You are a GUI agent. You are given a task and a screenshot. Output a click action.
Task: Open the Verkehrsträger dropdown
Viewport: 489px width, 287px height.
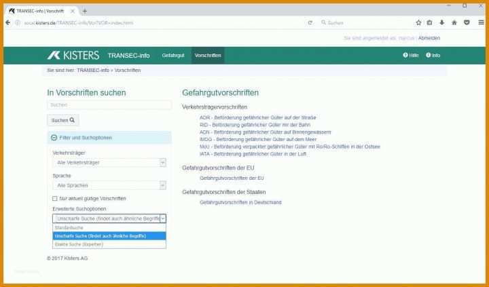[109, 163]
